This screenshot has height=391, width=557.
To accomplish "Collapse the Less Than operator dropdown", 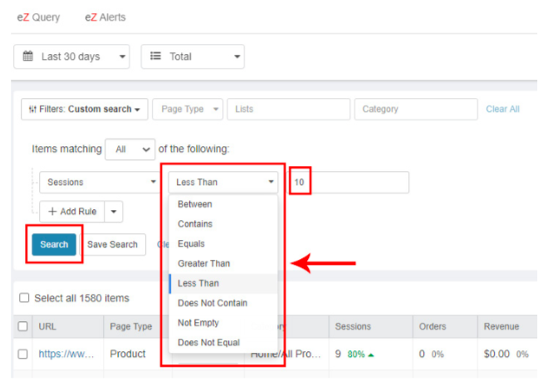I will [223, 182].
